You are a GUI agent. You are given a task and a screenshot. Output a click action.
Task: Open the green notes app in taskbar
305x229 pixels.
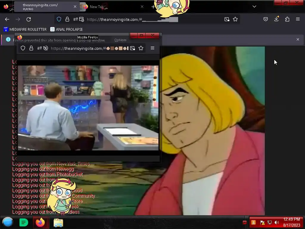pyautogui.click(x=24, y=222)
